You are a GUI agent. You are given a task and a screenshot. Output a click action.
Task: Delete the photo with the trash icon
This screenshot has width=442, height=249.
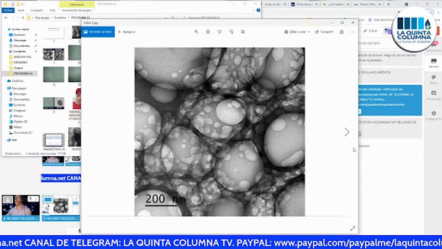point(208,32)
